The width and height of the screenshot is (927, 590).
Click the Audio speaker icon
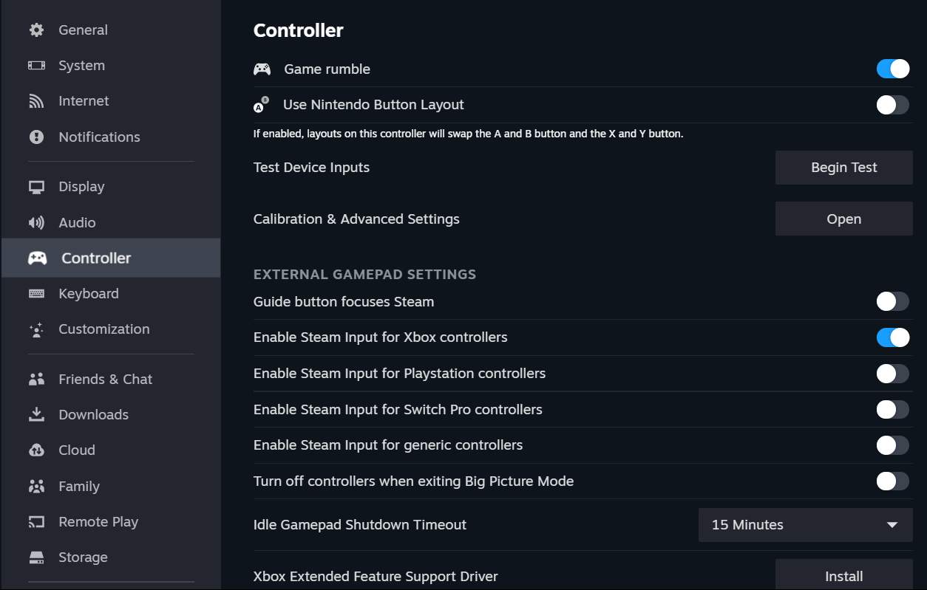(x=36, y=223)
